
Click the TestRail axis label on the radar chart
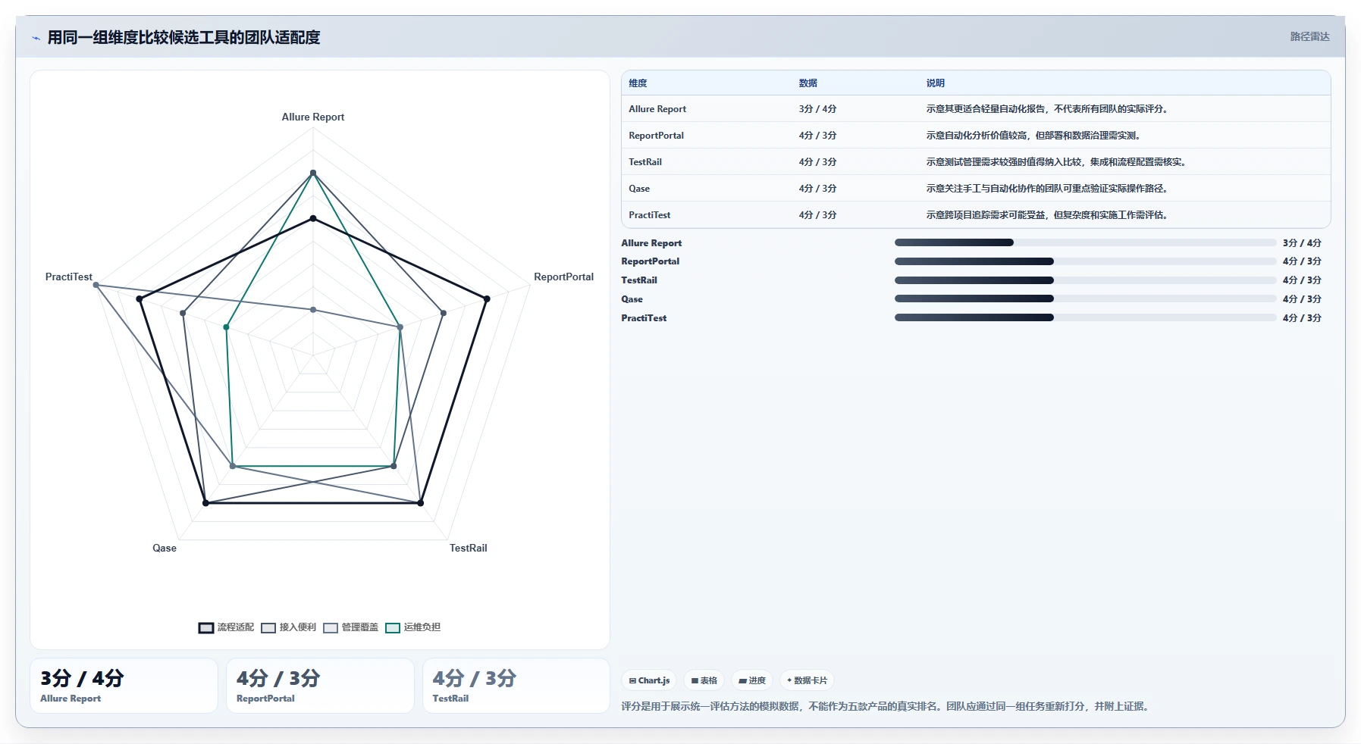(x=468, y=548)
